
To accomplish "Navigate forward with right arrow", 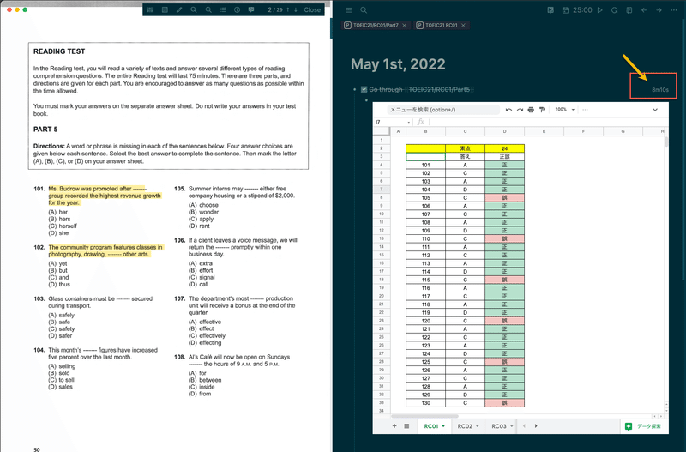I will point(659,10).
